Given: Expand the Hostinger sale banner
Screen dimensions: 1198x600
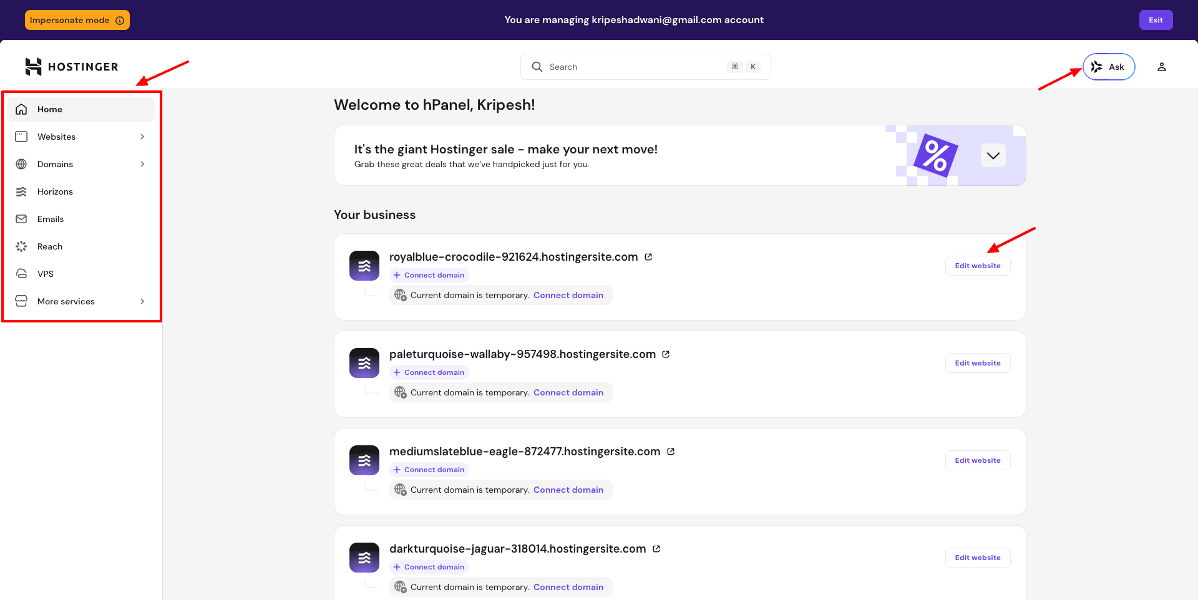Looking at the screenshot, I should (x=993, y=155).
